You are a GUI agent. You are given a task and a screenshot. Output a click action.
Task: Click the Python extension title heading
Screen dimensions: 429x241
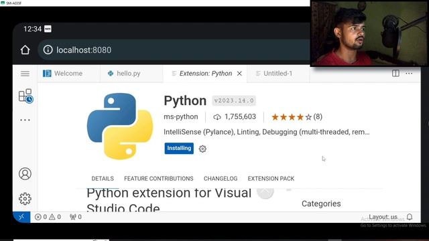pyautogui.click(x=185, y=100)
